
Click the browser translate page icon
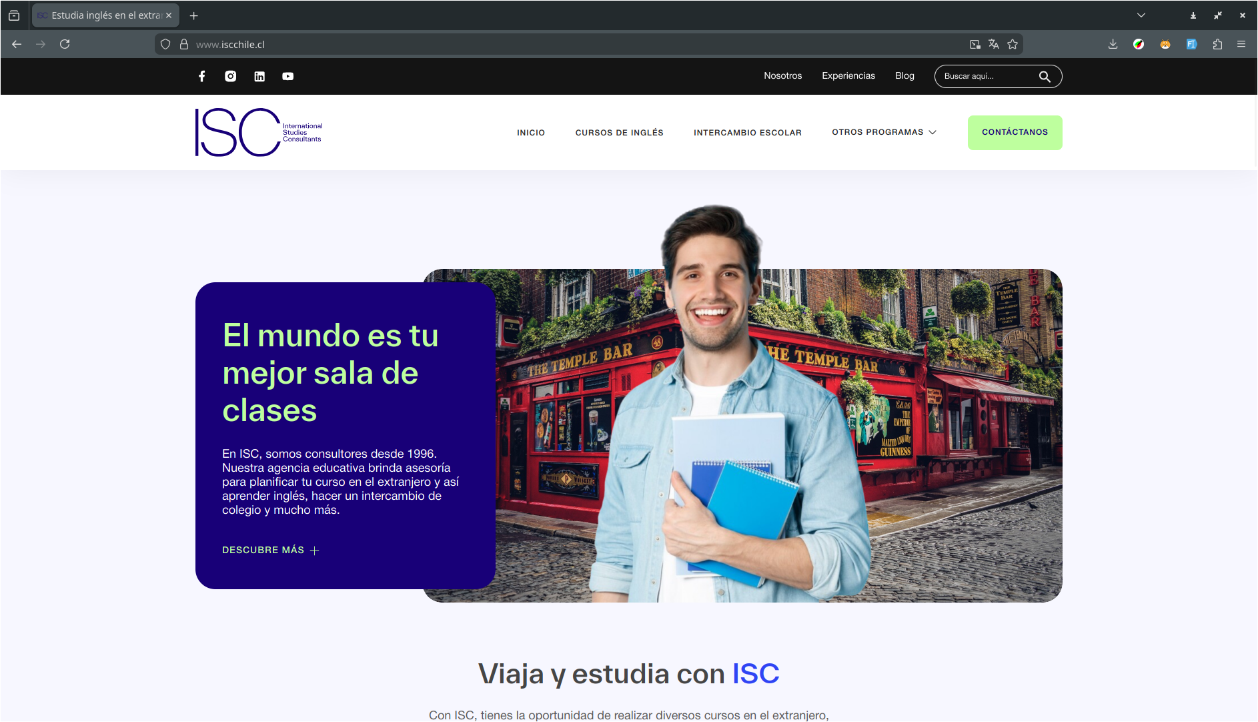click(994, 44)
